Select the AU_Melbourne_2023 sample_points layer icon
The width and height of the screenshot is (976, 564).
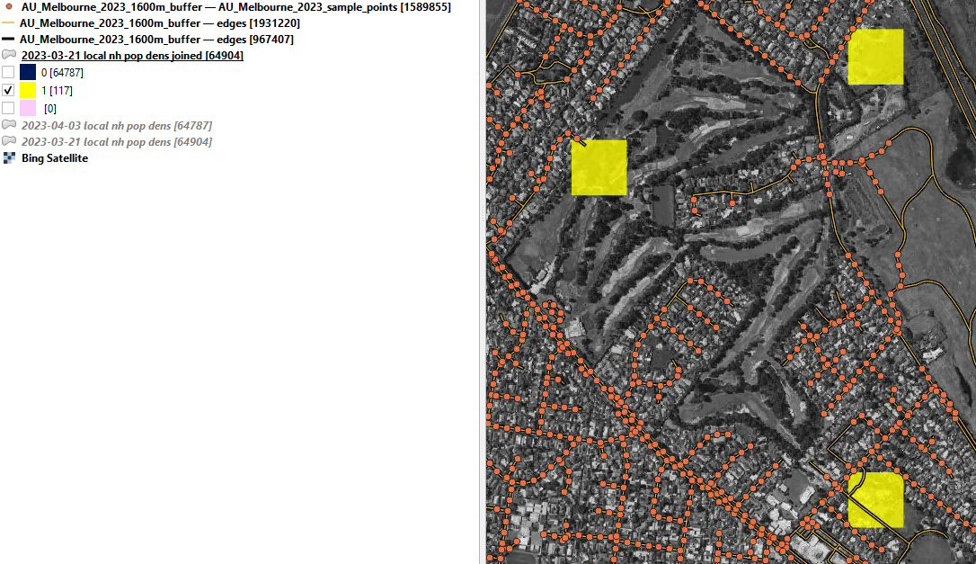tap(9, 7)
